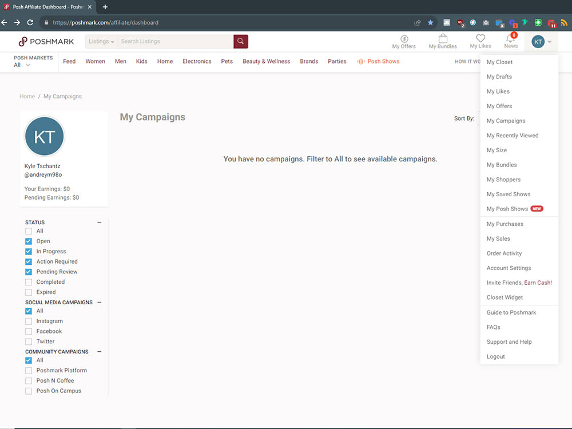Screen dimensions: 572x429
Task: Check the Instagram campaign checkbox
Action: pyautogui.click(x=29, y=321)
